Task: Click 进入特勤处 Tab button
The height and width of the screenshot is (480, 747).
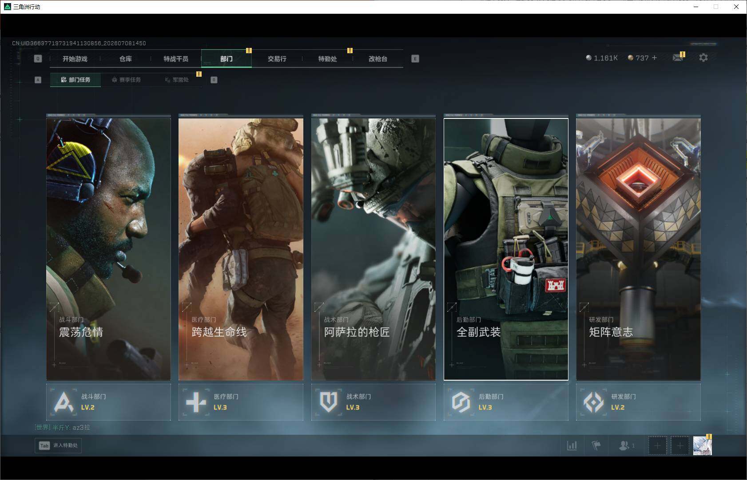Action: pyautogui.click(x=58, y=445)
